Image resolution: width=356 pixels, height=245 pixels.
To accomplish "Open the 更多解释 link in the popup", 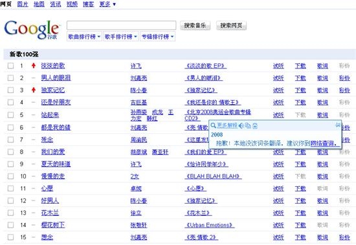I will point(227,125).
